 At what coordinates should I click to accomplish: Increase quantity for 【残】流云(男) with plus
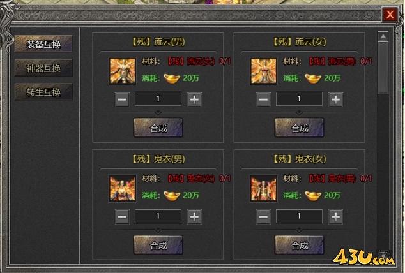[194, 100]
